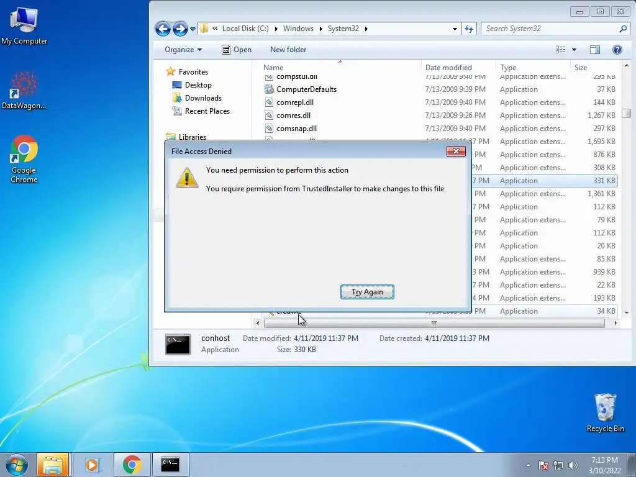The image size is (636, 477).
Task: Click Try Again in the dialog
Action: tap(367, 292)
